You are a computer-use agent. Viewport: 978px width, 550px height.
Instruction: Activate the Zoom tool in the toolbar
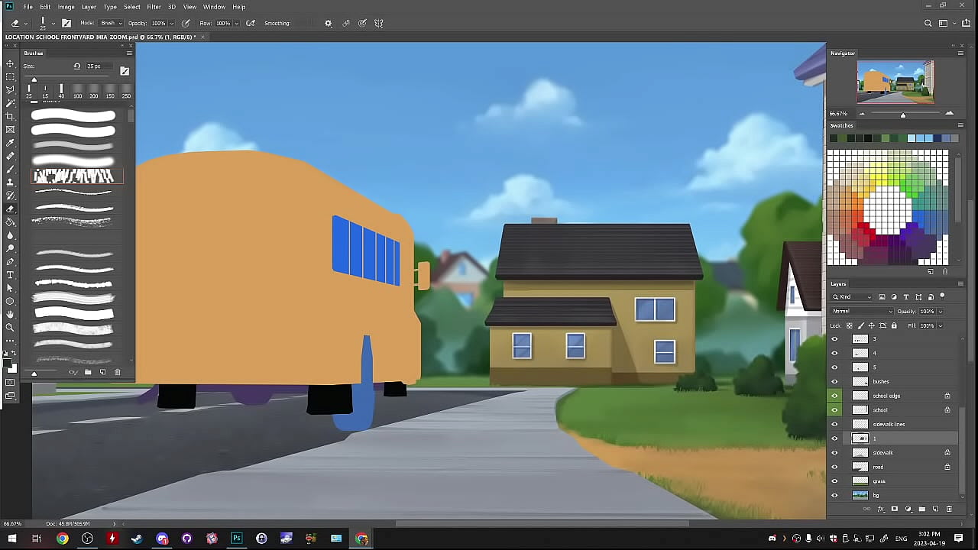tap(10, 327)
